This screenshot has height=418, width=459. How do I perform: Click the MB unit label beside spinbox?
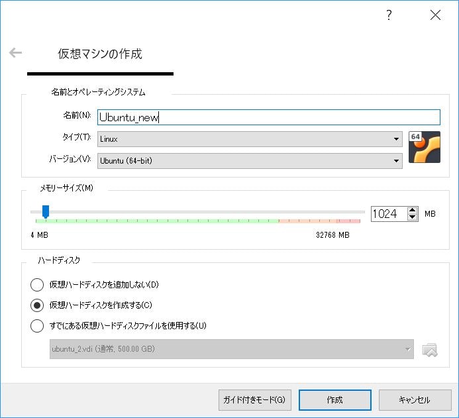click(430, 214)
